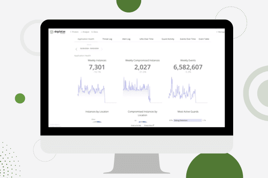This screenshot has width=268, height=178.
Task: Click the Debug Detection guard bar
Action: 188,120
